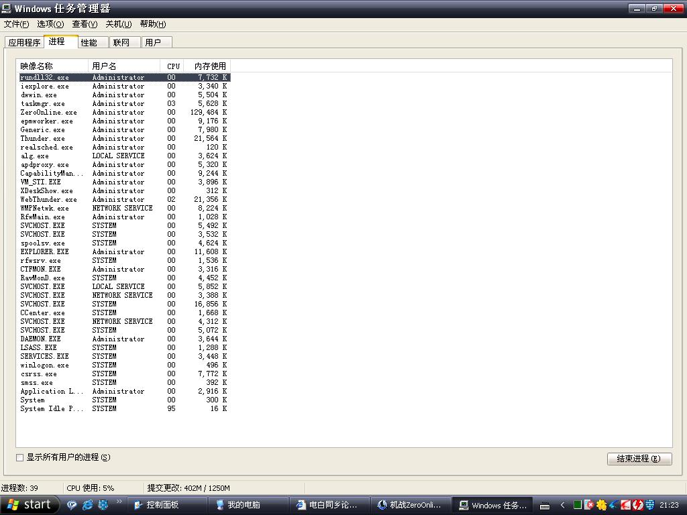Screen dimensions: 687x515
Task: Open the 文件(F) menu
Action: 16,24
